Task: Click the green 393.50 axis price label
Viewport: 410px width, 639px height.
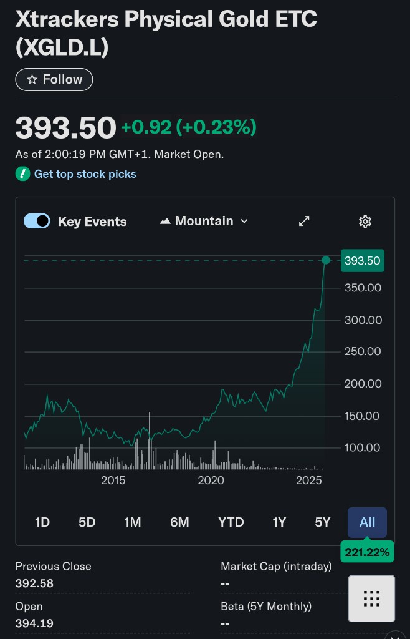Action: point(362,261)
